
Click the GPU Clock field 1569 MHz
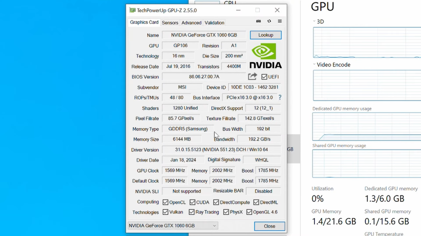(x=175, y=170)
